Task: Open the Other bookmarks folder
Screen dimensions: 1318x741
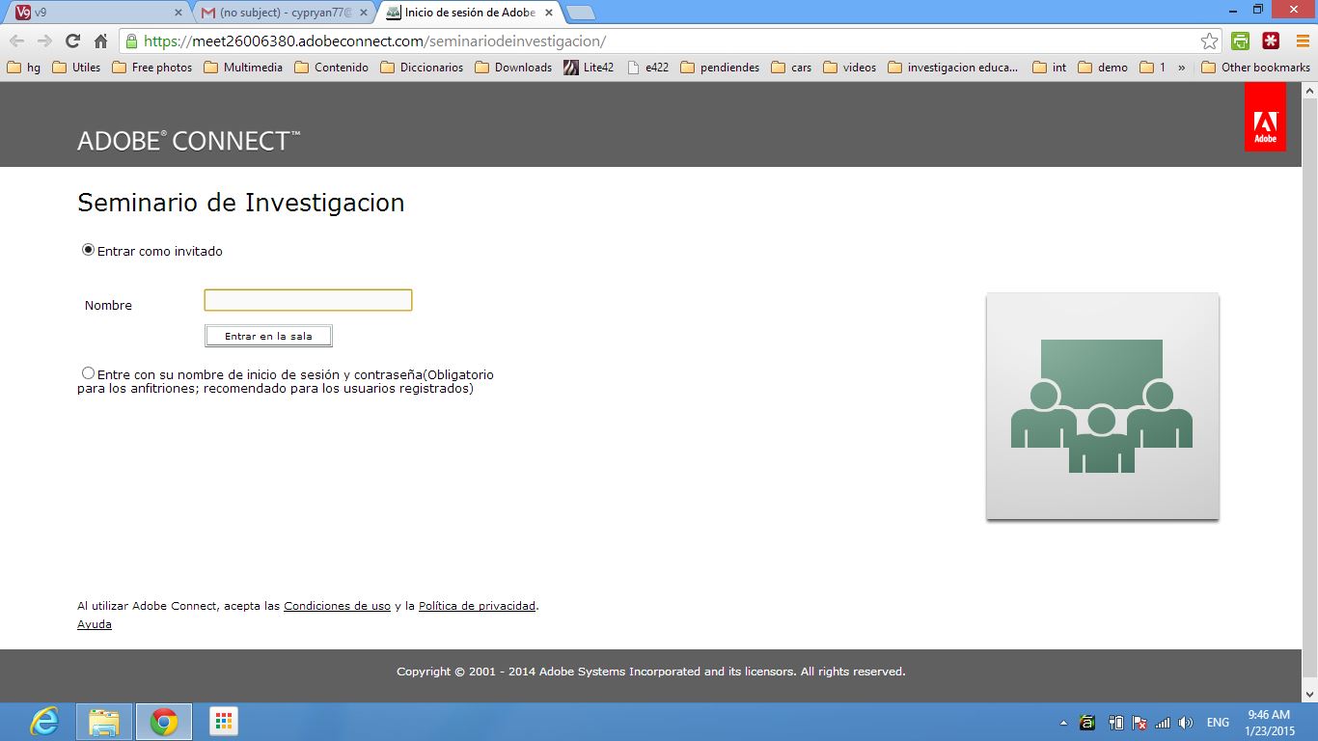Action: (x=1255, y=68)
